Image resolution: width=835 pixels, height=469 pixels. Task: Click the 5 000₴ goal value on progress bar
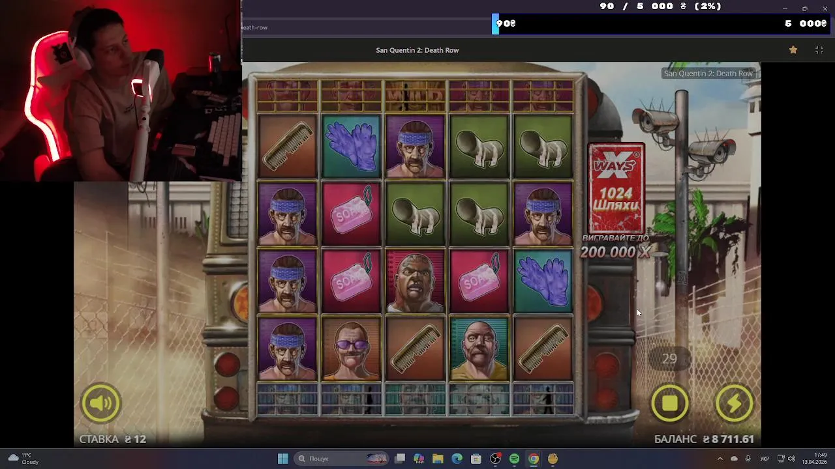(806, 23)
